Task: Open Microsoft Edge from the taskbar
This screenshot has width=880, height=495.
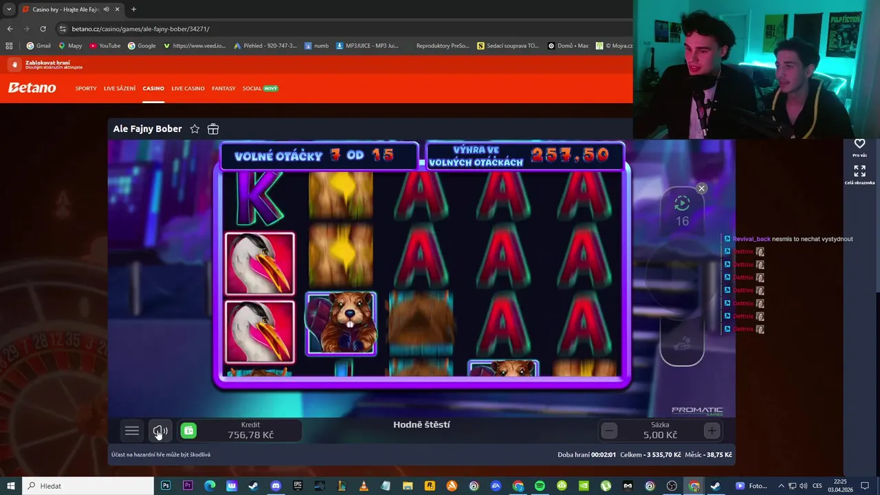Action: click(210, 486)
